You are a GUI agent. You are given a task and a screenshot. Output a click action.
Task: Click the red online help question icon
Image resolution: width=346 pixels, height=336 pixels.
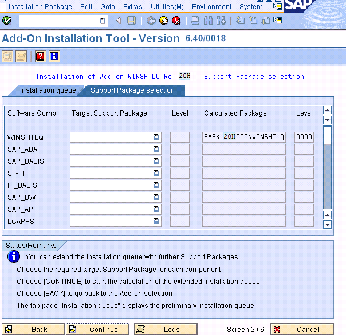(40, 57)
